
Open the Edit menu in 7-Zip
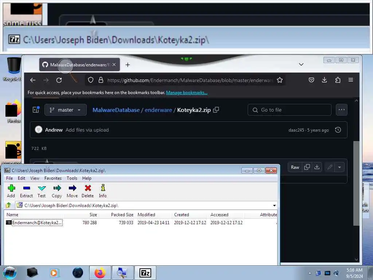pyautogui.click(x=21, y=178)
